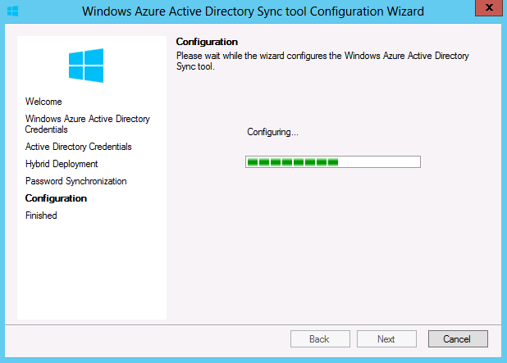Click the wizard window title text
This screenshot has width=507, height=363.
(253, 11)
